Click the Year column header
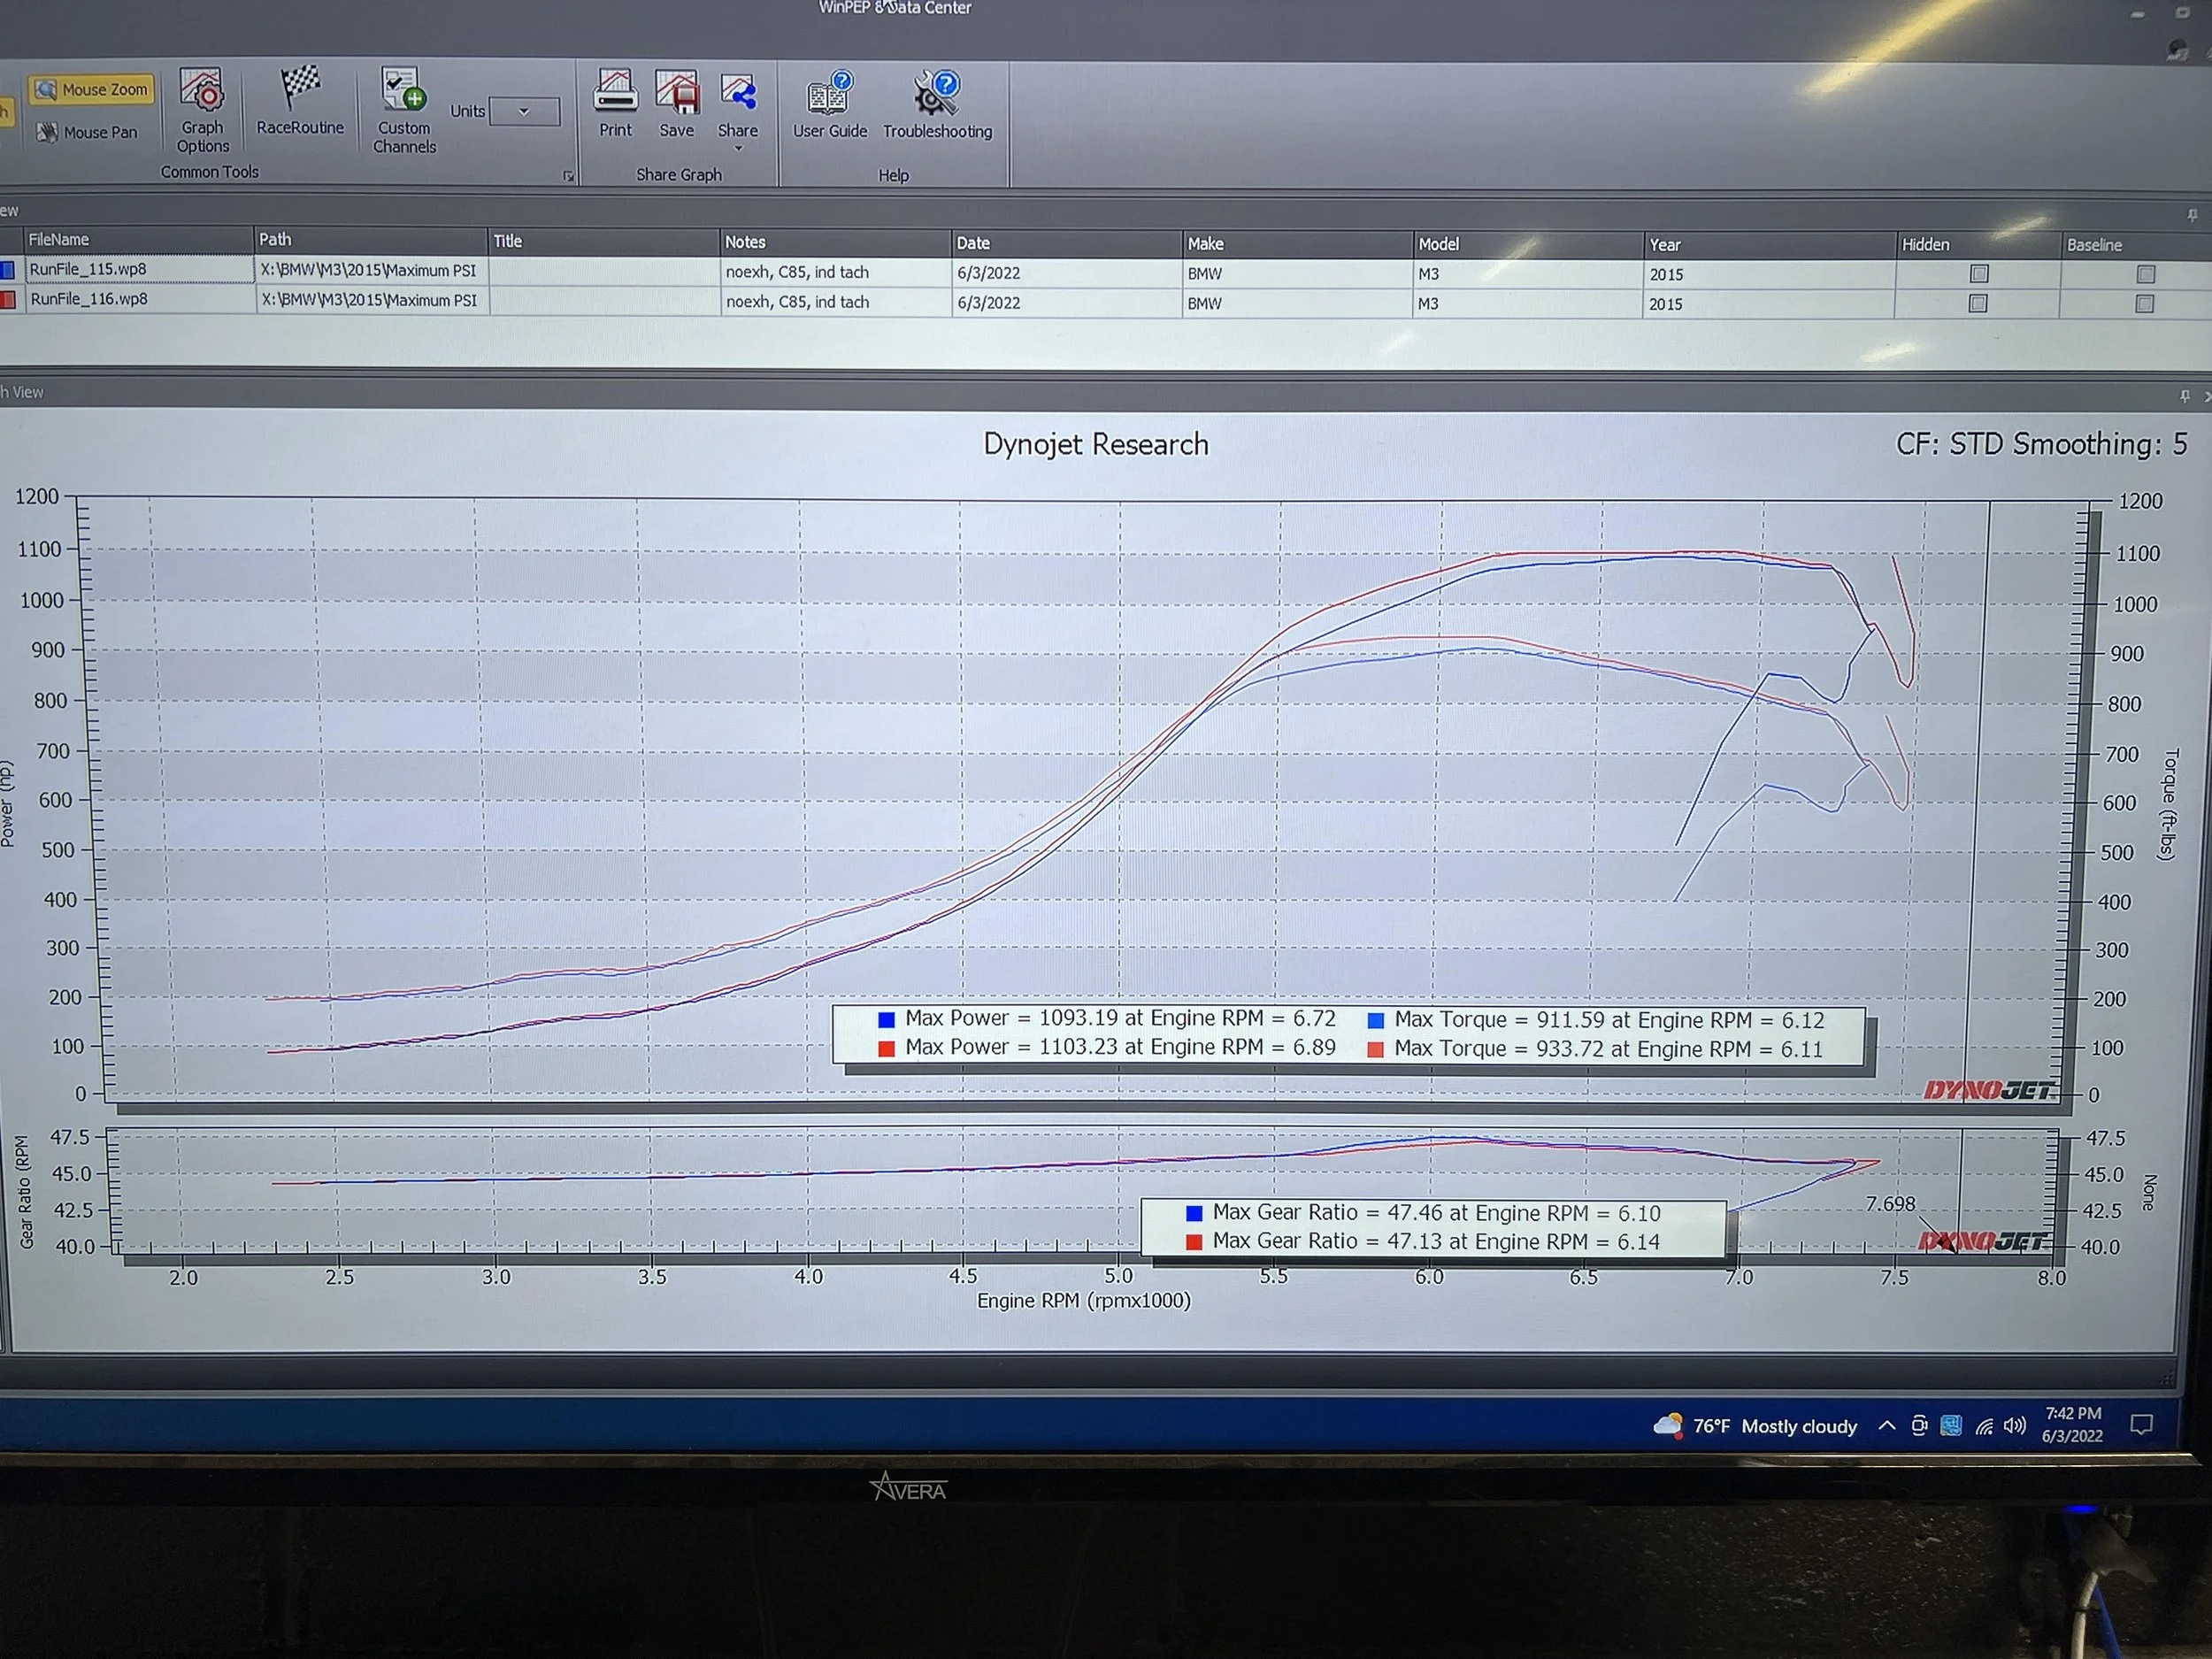The width and height of the screenshot is (2212, 1659). pyautogui.click(x=1768, y=244)
